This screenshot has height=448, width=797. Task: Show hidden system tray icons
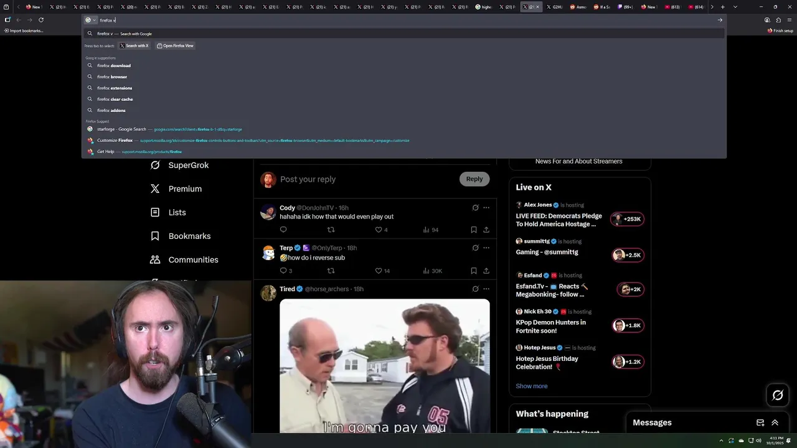[x=722, y=441]
